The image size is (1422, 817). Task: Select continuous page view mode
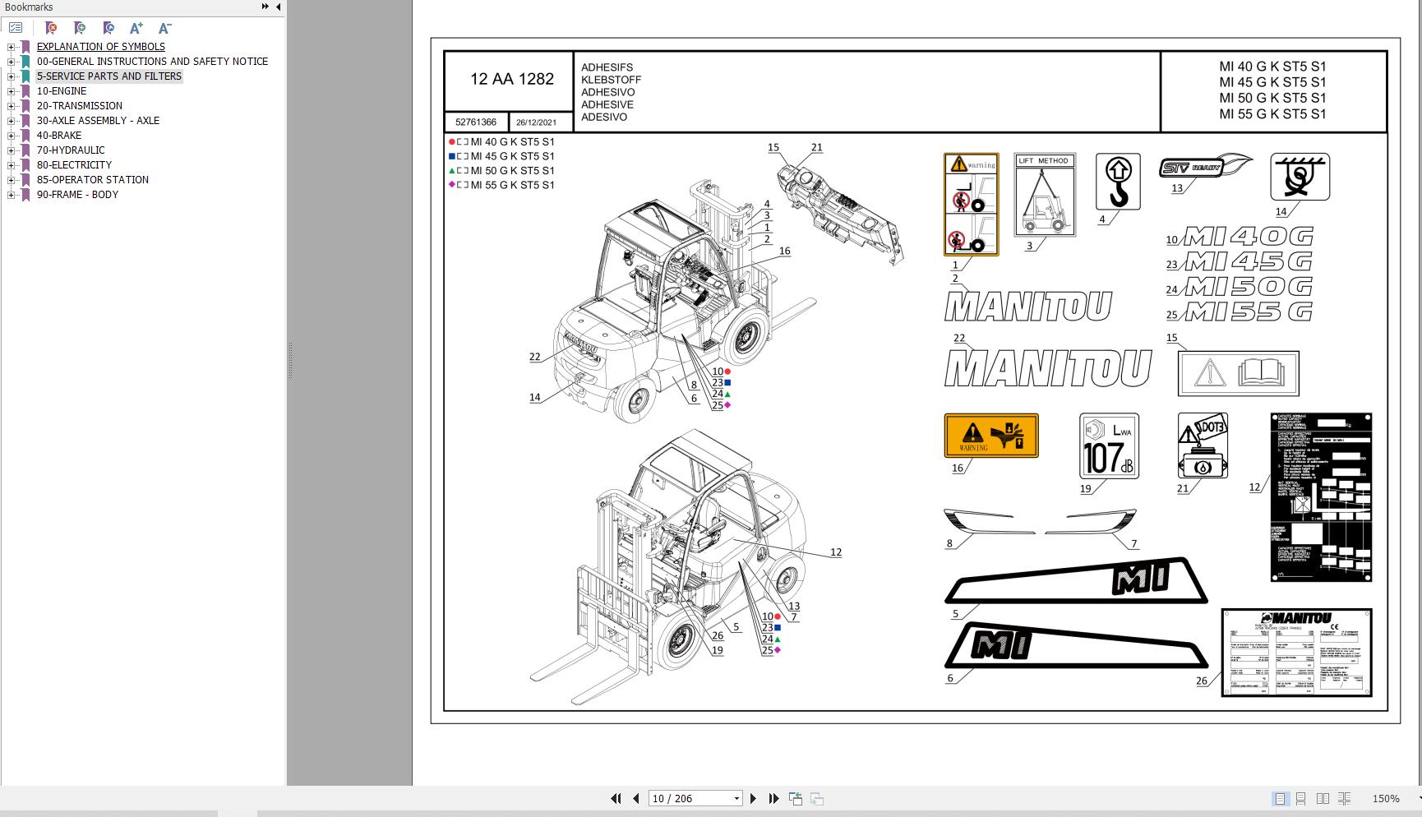click(x=1301, y=798)
